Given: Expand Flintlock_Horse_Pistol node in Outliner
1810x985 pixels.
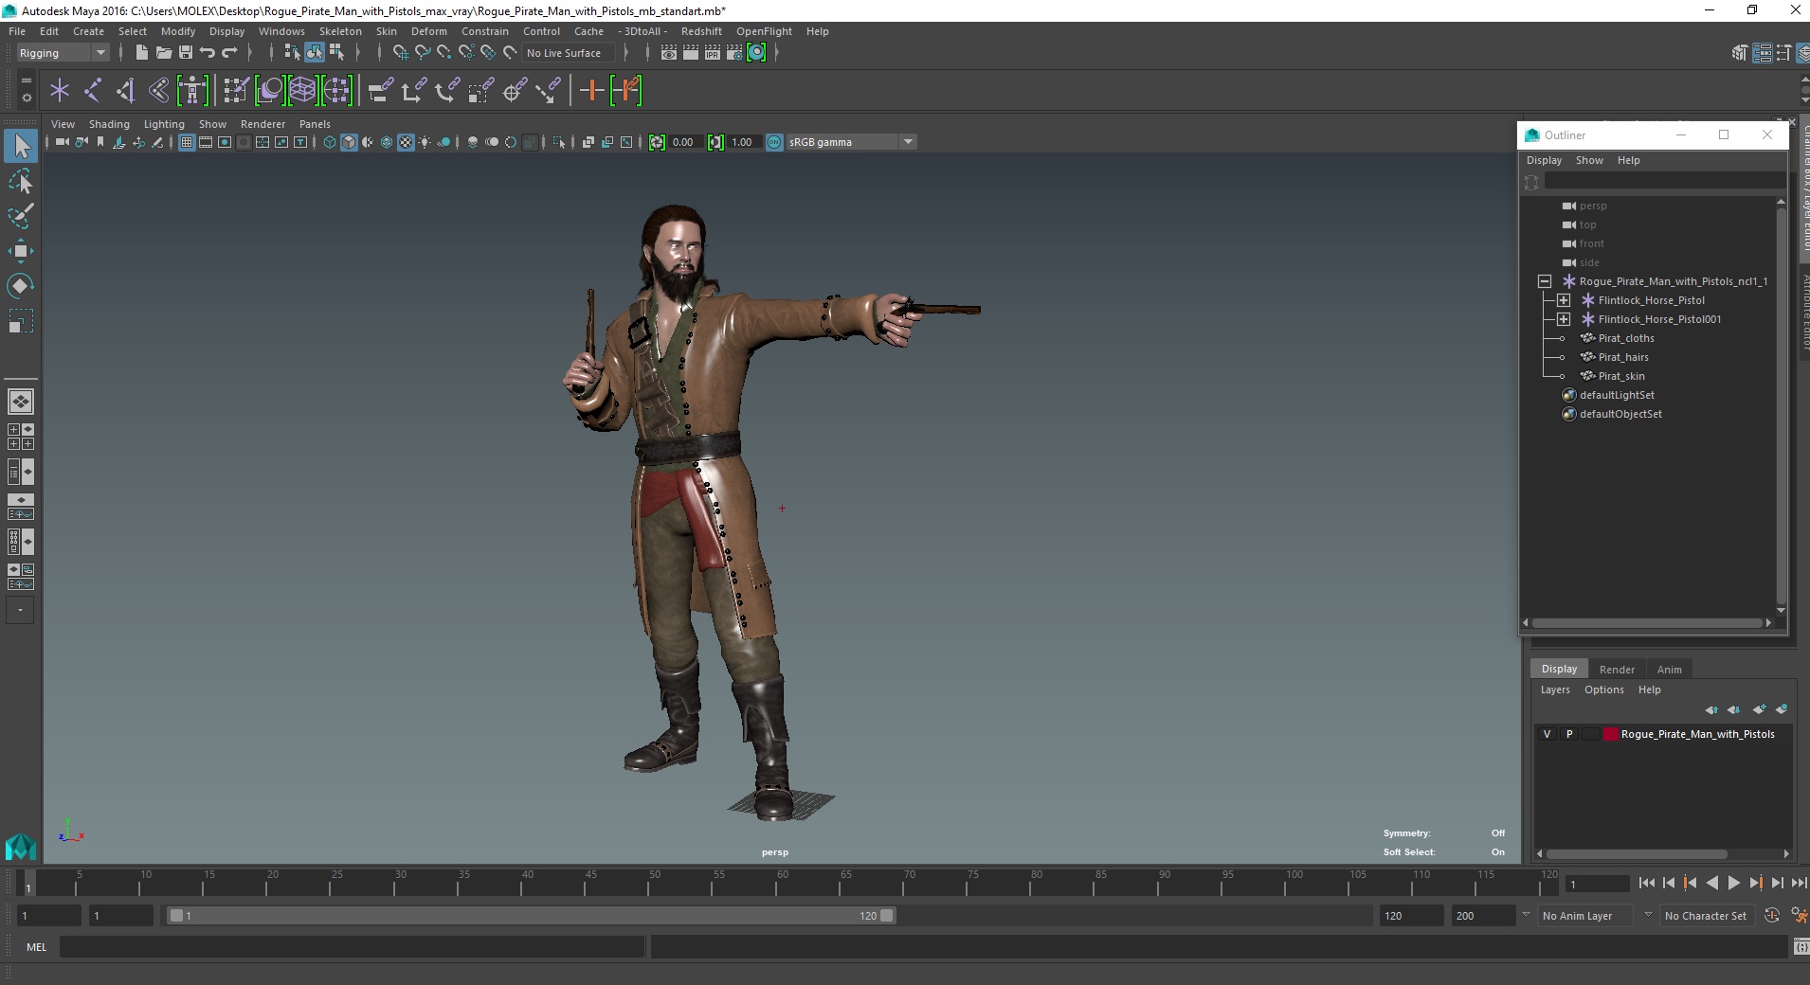Looking at the screenshot, I should coord(1564,300).
